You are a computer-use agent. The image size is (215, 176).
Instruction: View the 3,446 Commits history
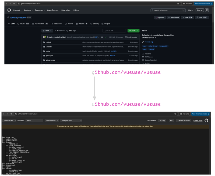[131, 37]
